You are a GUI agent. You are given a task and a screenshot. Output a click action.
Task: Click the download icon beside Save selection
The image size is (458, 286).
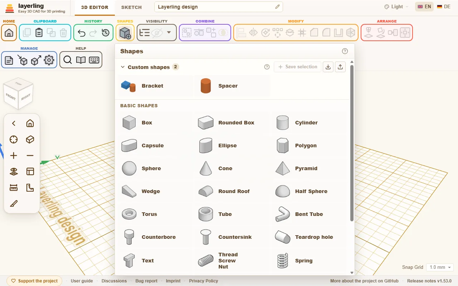click(x=328, y=67)
